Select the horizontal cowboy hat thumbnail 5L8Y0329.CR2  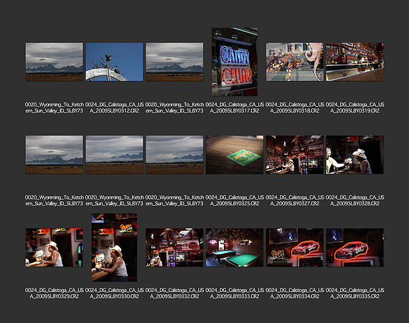55,248
